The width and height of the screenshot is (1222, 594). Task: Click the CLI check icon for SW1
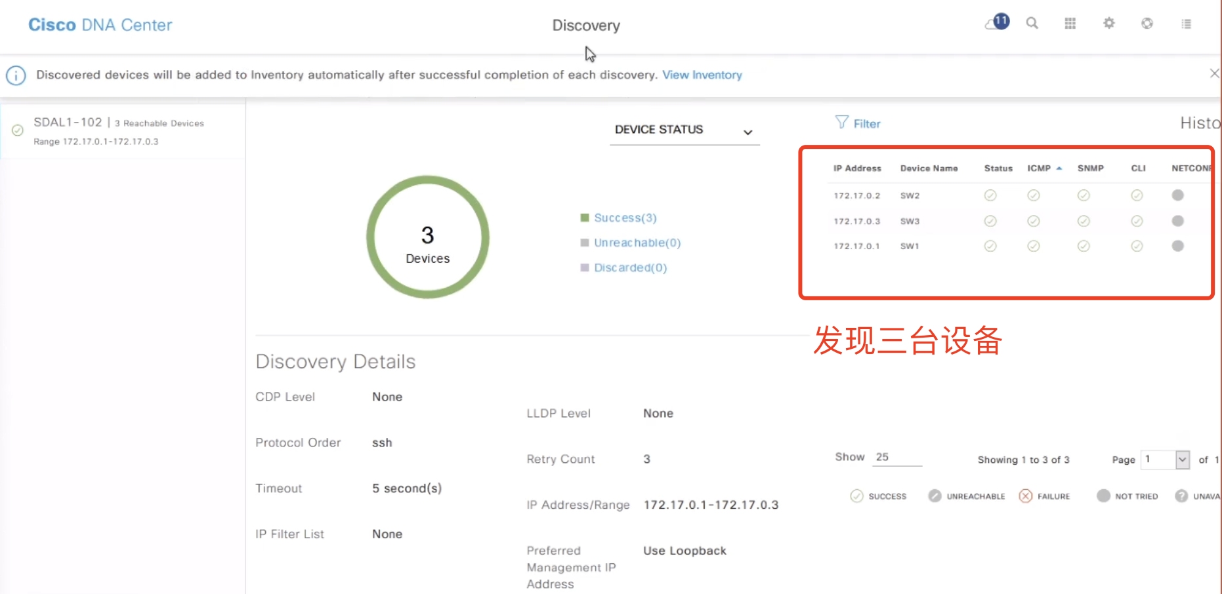pyautogui.click(x=1137, y=246)
